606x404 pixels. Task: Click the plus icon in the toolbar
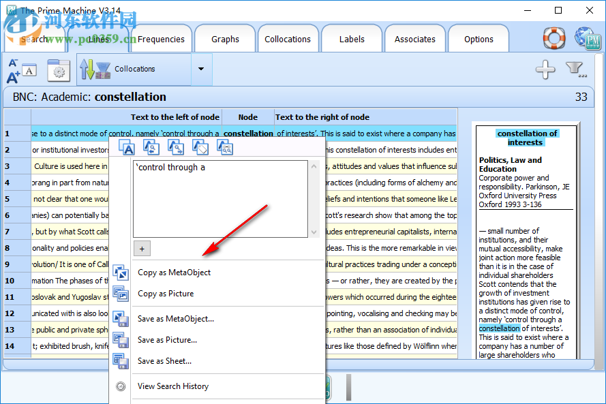pos(545,69)
